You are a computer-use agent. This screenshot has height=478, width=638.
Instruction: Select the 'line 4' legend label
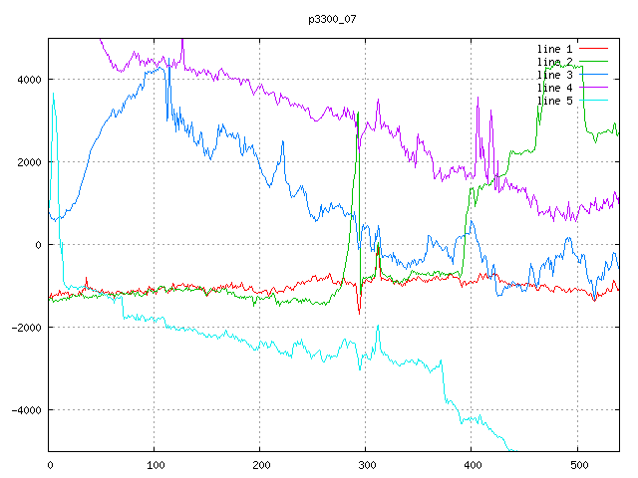pos(555,87)
